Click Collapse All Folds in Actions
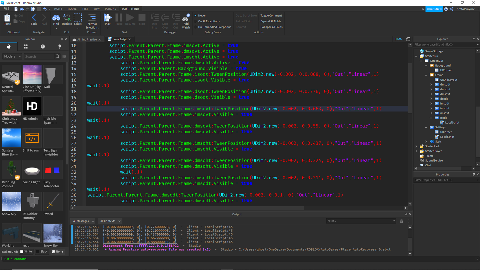Image resolution: width=480 pixels, height=270 pixels. click(271, 27)
